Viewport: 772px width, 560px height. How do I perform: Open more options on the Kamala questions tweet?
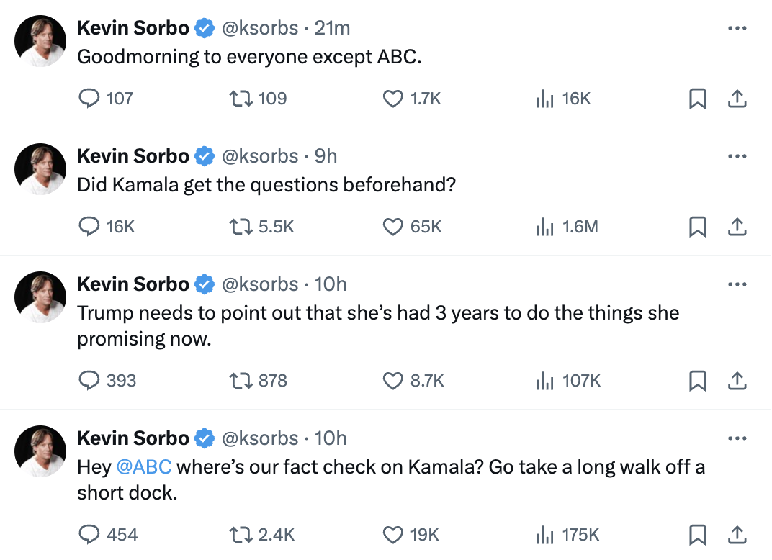pos(737,155)
